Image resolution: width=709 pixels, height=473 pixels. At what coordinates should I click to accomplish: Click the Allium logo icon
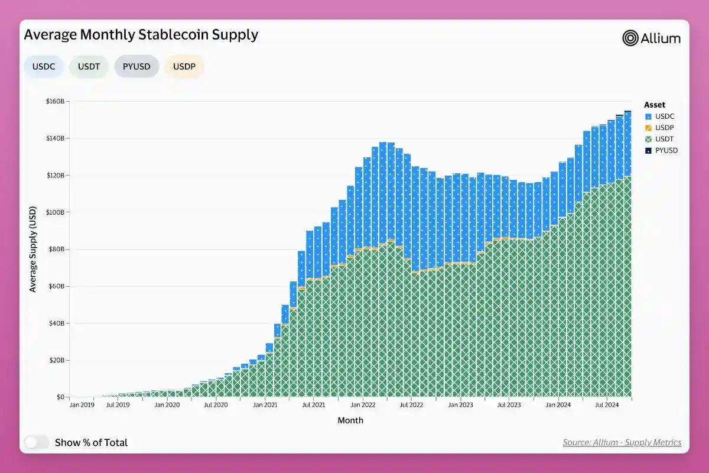(630, 38)
